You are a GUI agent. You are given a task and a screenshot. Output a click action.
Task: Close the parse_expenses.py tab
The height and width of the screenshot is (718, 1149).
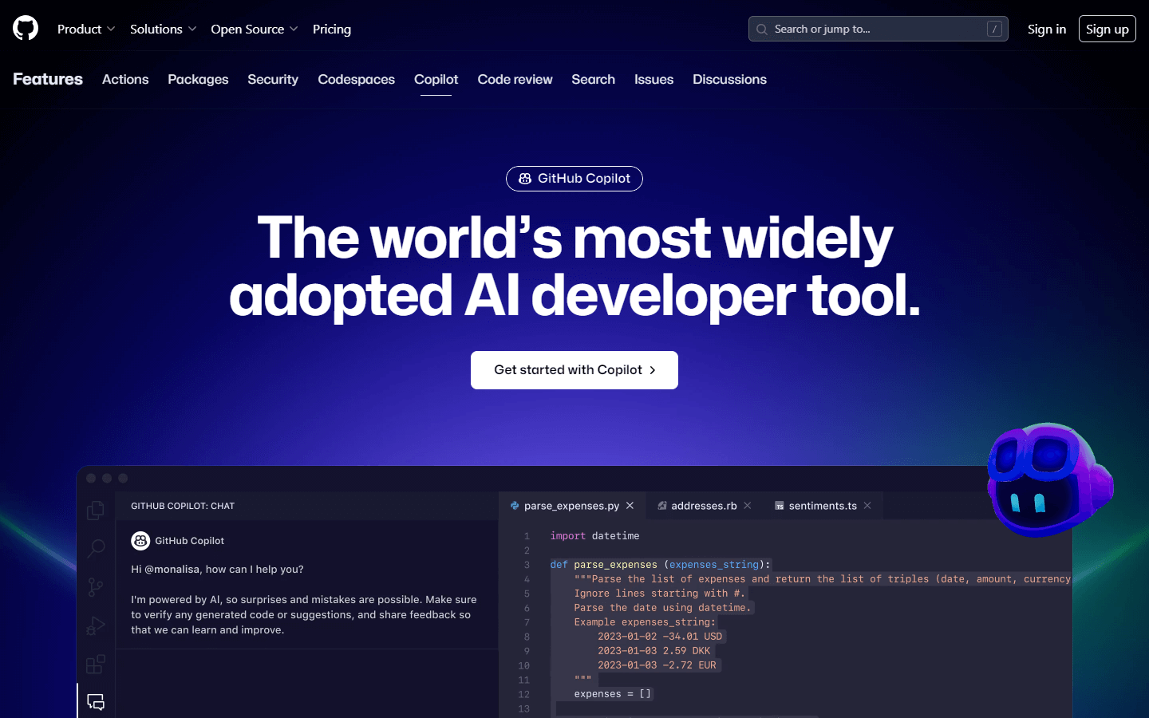tap(630, 506)
